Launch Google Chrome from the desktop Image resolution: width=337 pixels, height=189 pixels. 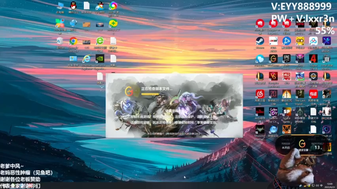(73, 41)
